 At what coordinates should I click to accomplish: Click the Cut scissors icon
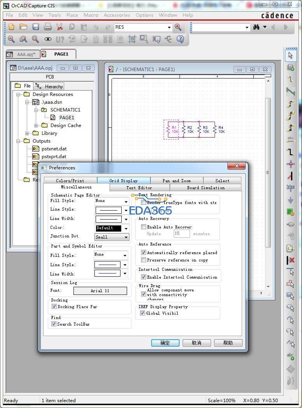coord(59,27)
